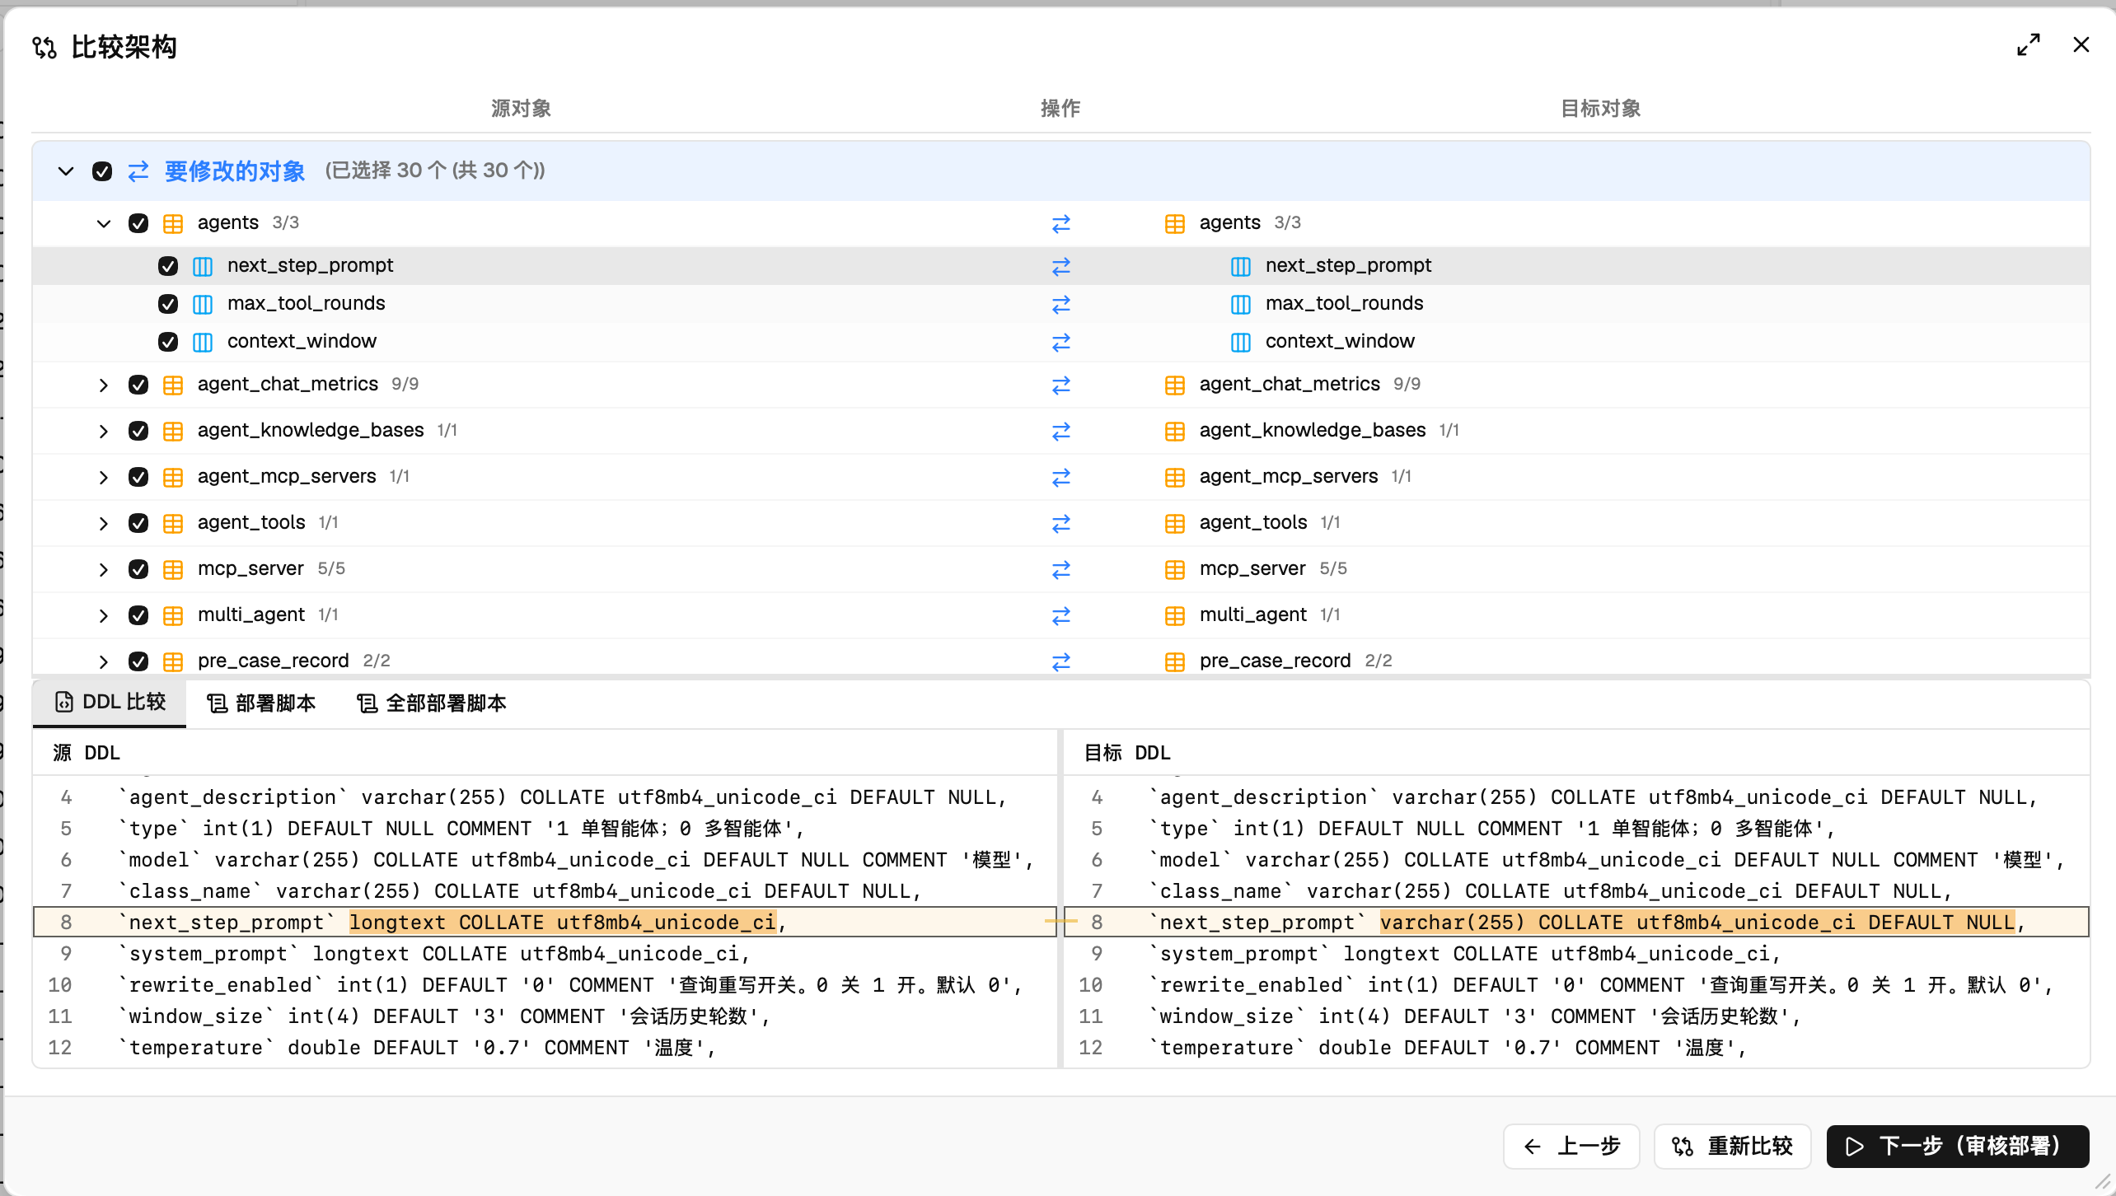Collapse the 要修改的对象 group

(x=66, y=171)
